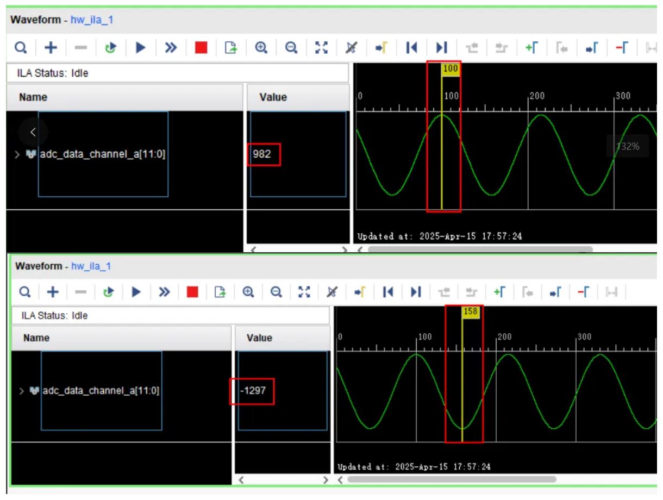Click the add probe plus icon in the upper waveform toolbar
Viewport: 663px width, 500px height.
pyautogui.click(x=50, y=48)
